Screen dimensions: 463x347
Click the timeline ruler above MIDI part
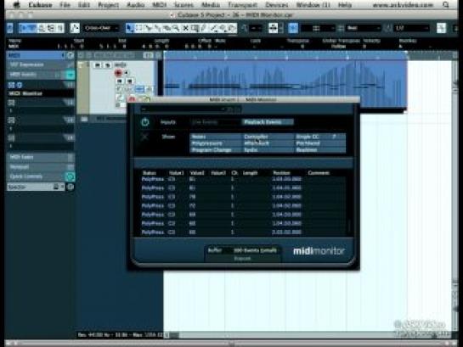[x=285, y=55]
